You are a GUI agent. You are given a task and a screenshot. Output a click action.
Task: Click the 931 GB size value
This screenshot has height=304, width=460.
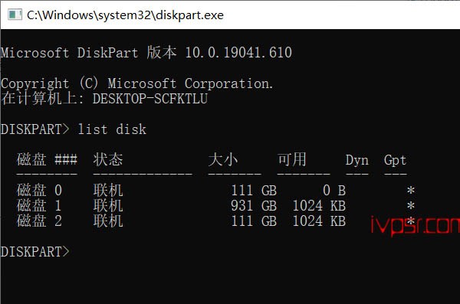tap(254, 205)
